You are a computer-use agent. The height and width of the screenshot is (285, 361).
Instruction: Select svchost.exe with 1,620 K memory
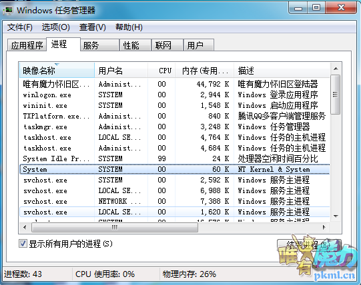[175, 212]
